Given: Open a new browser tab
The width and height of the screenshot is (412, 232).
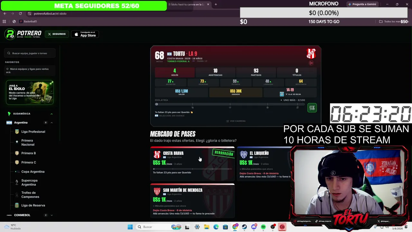Looking at the screenshot, I should 216,5.
